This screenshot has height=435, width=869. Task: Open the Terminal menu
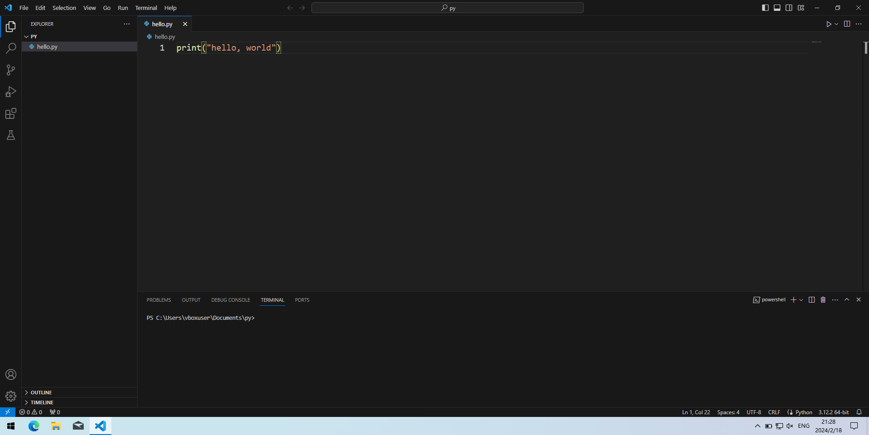coord(146,8)
